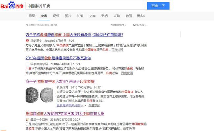The image size is (214, 131).
Task: Click the 国家体育总局 source icon
Action: click(27, 64)
